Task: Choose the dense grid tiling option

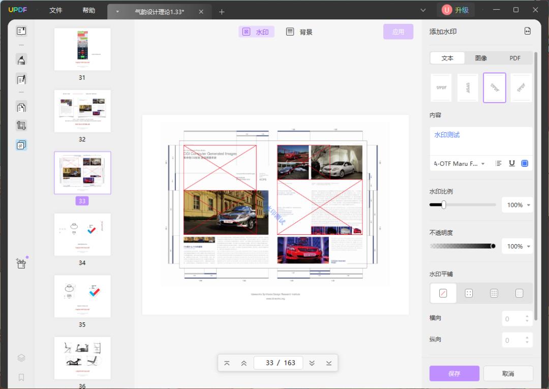Action: 519,293
